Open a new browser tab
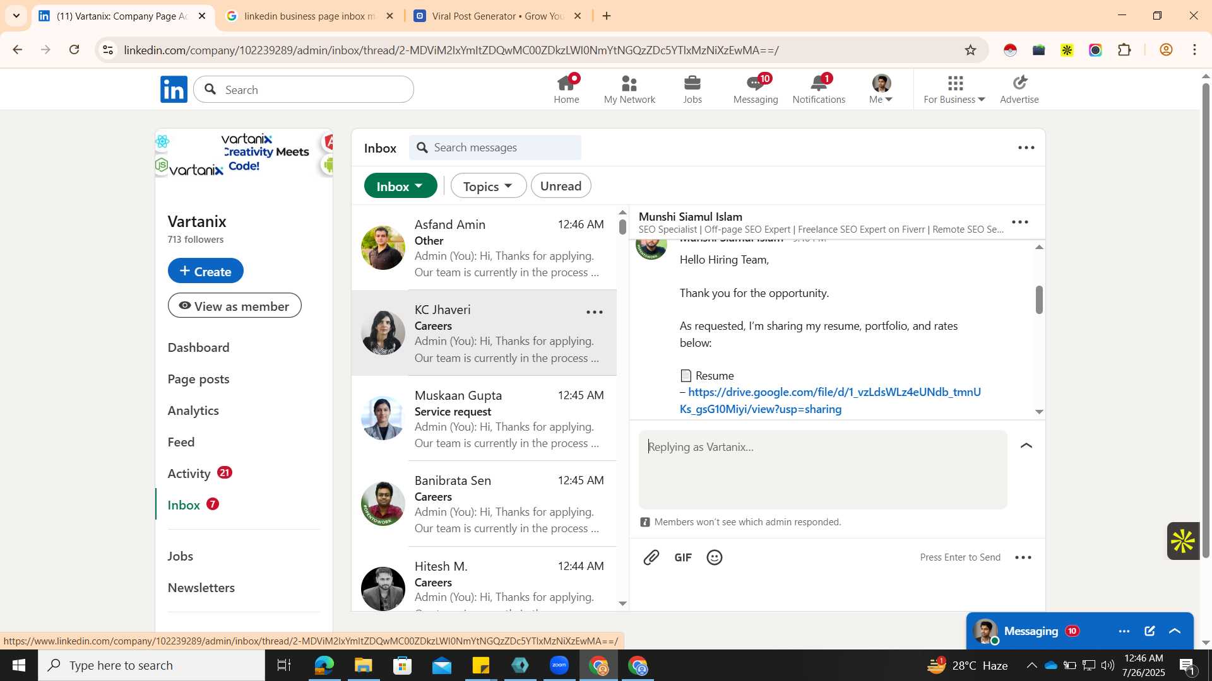Screen dimensions: 1212x681 [x=607, y=16]
